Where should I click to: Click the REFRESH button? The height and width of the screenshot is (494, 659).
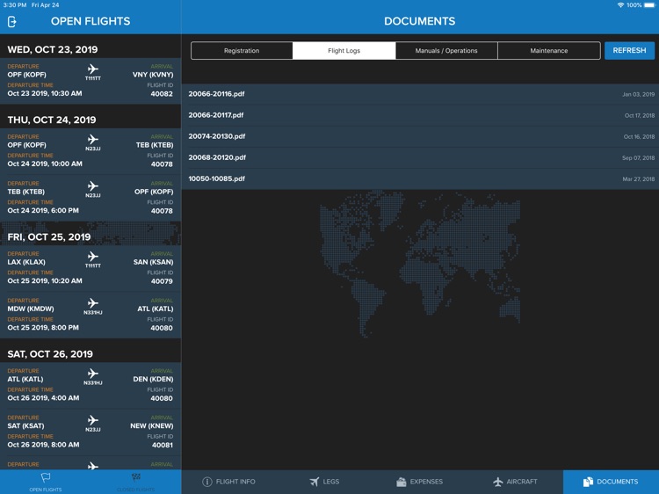click(x=629, y=50)
